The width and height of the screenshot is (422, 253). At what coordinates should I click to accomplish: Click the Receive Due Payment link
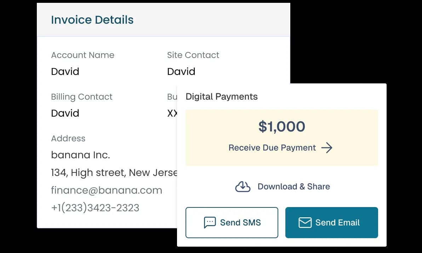coord(272,148)
